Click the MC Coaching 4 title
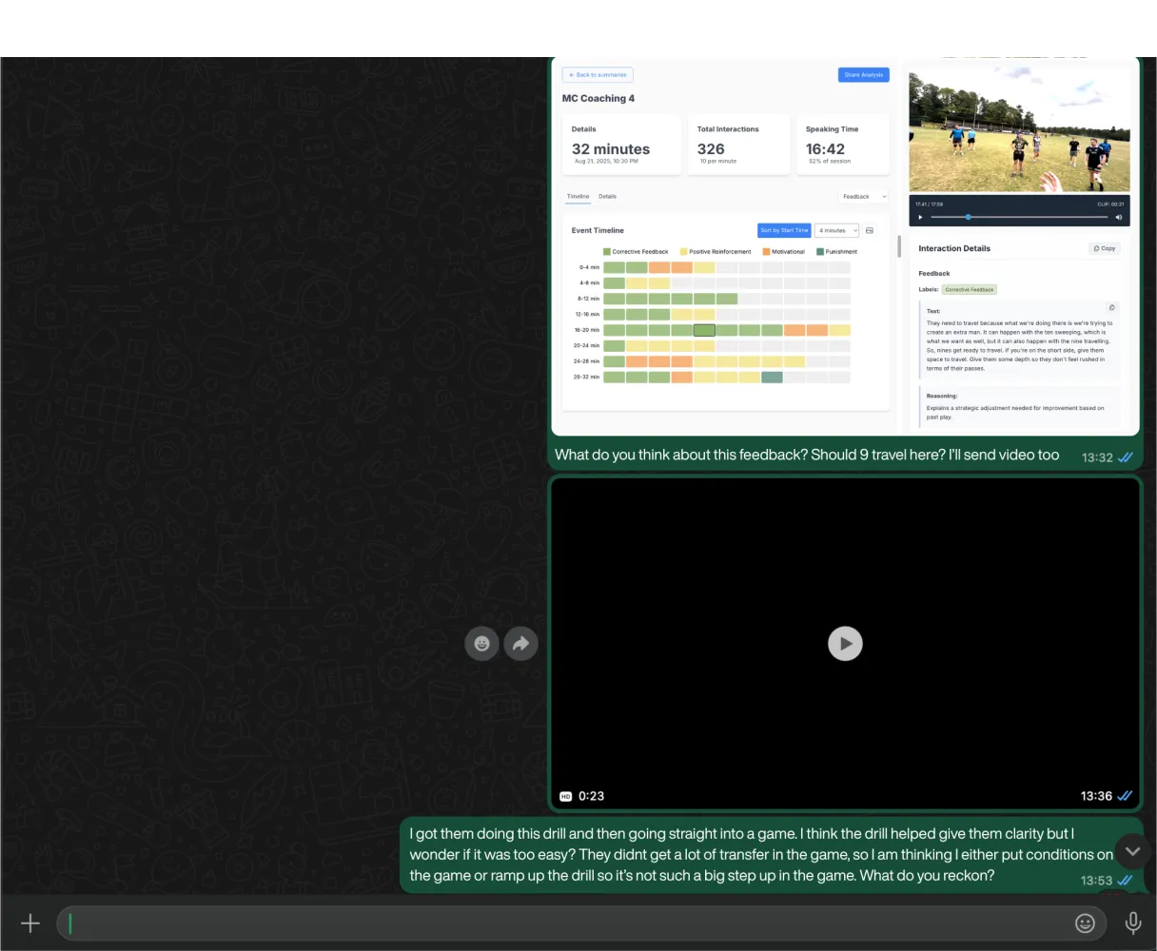Screen dimensions: 1157x951 tap(598, 98)
